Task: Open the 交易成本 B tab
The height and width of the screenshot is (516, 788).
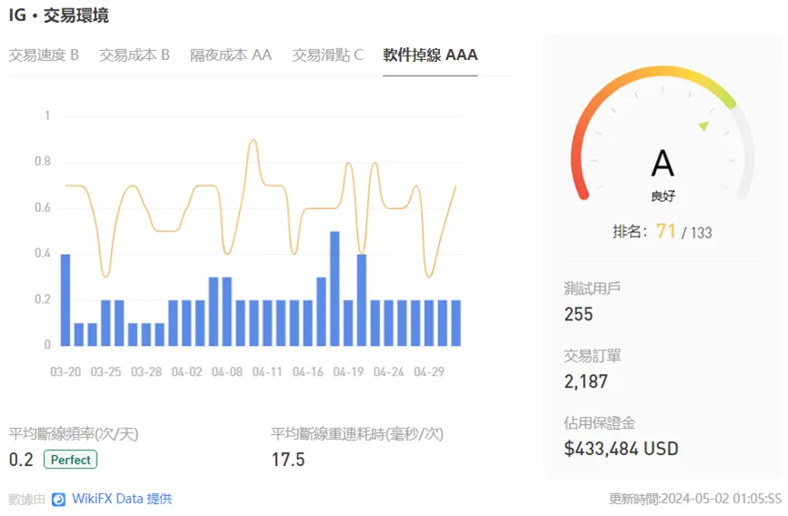Action: 134,55
